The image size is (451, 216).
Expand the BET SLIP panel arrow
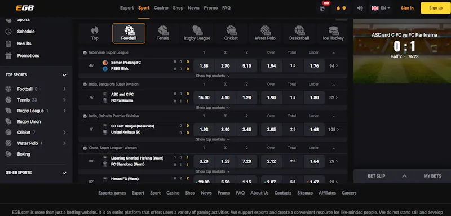[404, 176]
